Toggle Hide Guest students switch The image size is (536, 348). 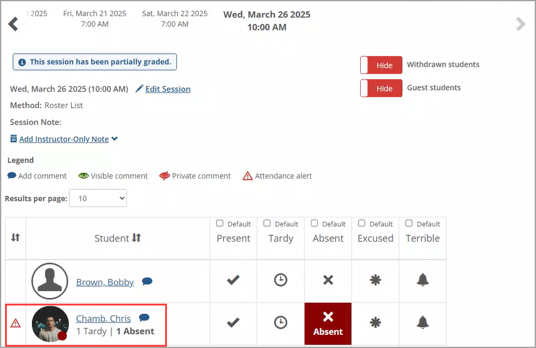click(381, 88)
